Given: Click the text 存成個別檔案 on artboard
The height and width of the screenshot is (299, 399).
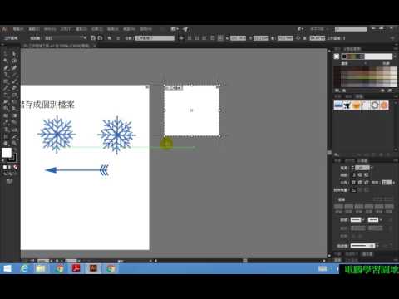Looking at the screenshot, I should [x=50, y=105].
